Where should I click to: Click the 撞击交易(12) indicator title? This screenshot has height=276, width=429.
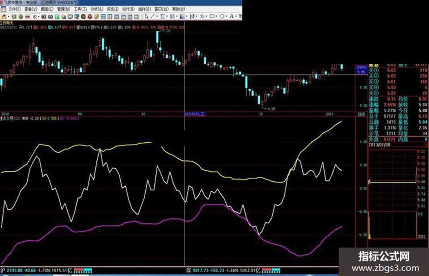click(x=10, y=119)
